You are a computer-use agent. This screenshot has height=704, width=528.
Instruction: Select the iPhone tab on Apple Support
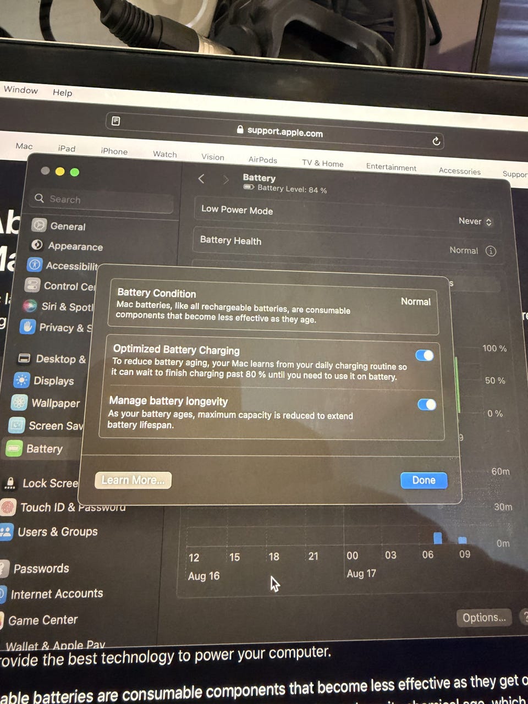click(114, 151)
